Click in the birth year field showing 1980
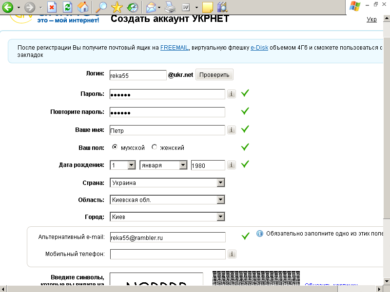The image size is (390, 292). click(208, 165)
